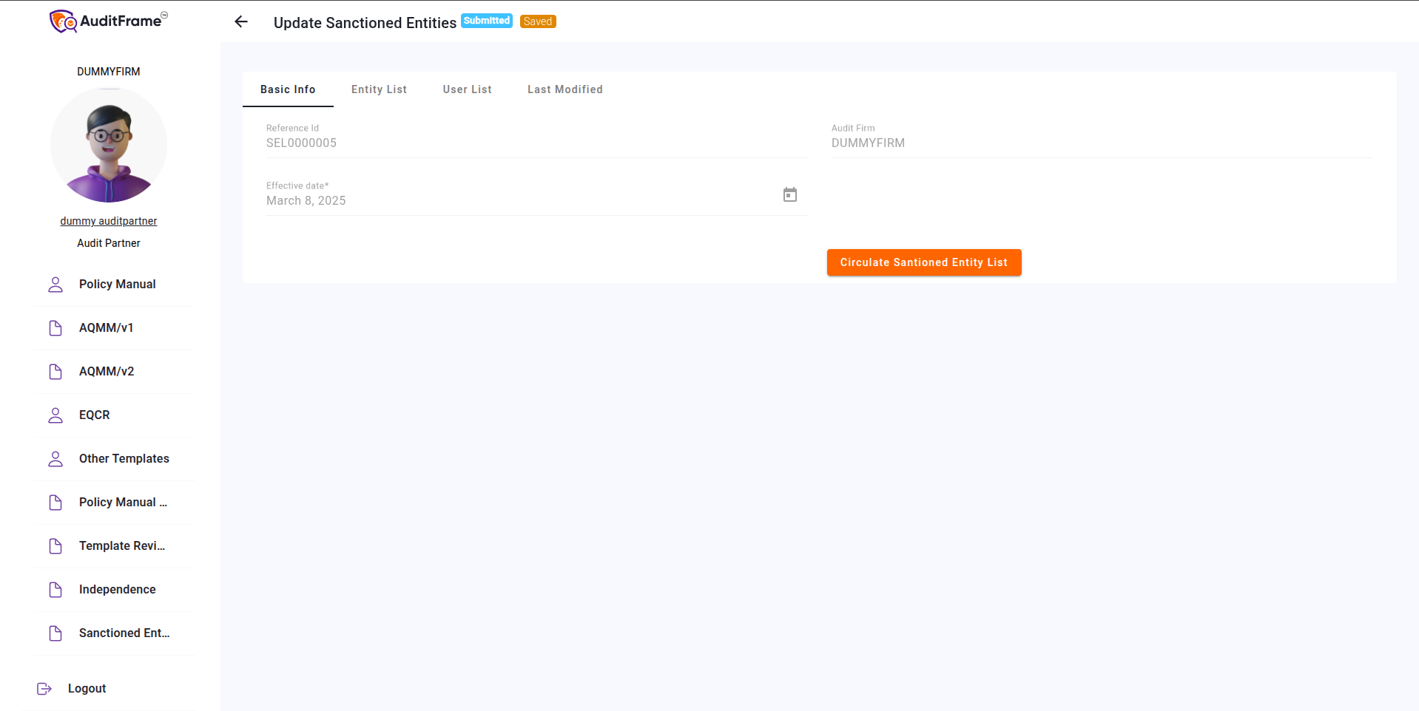
Task: Open Template Review sidebar item
Action: (122, 546)
